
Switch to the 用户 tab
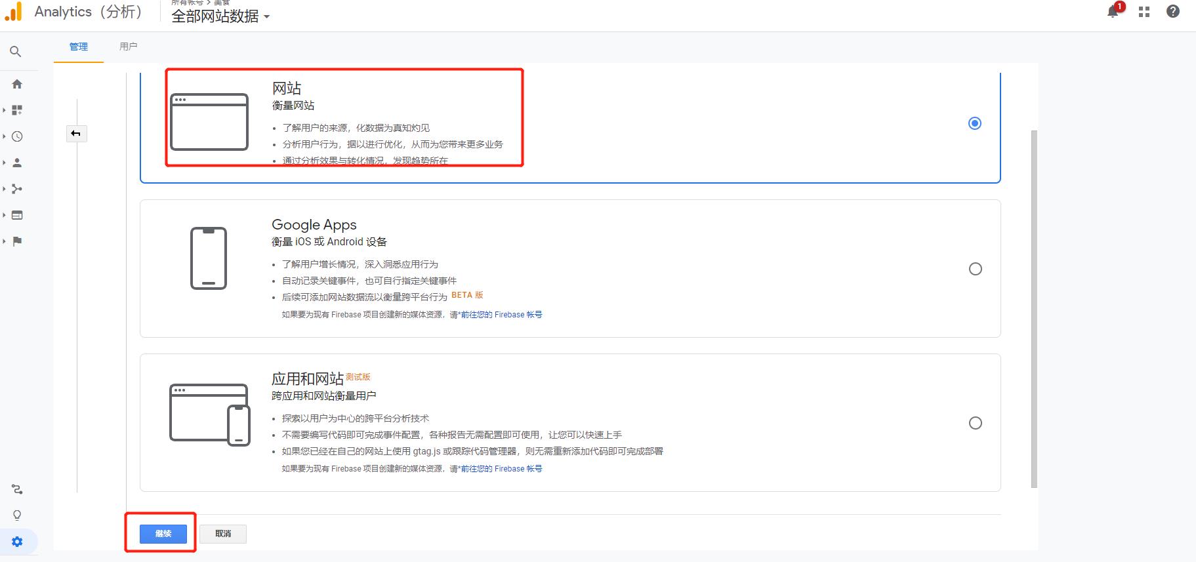click(129, 47)
